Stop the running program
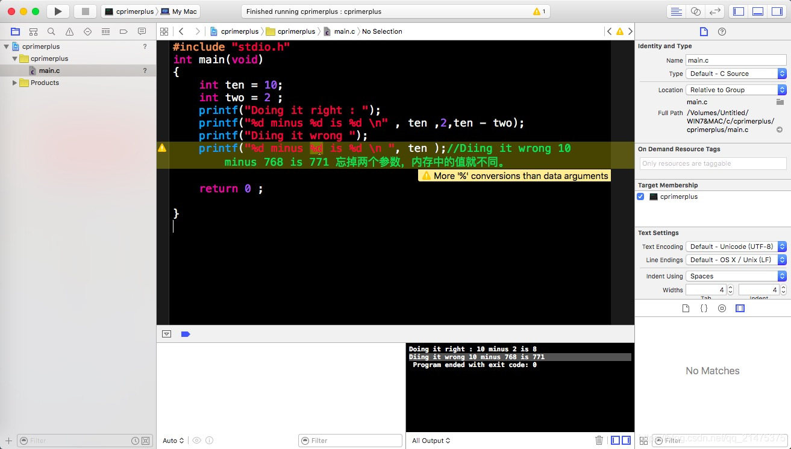791x449 pixels. pos(85,11)
